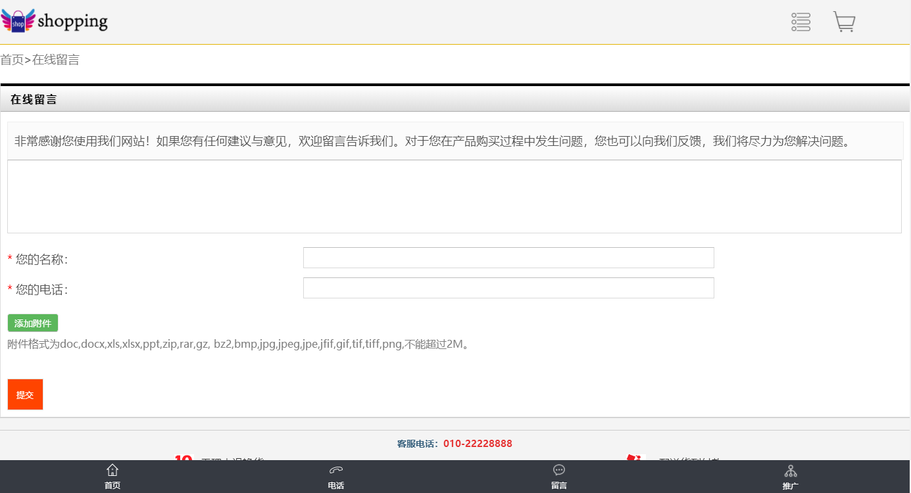Tap the 电话 phone icon in bottom bar
Screen dimensions: 911x493
click(x=336, y=476)
